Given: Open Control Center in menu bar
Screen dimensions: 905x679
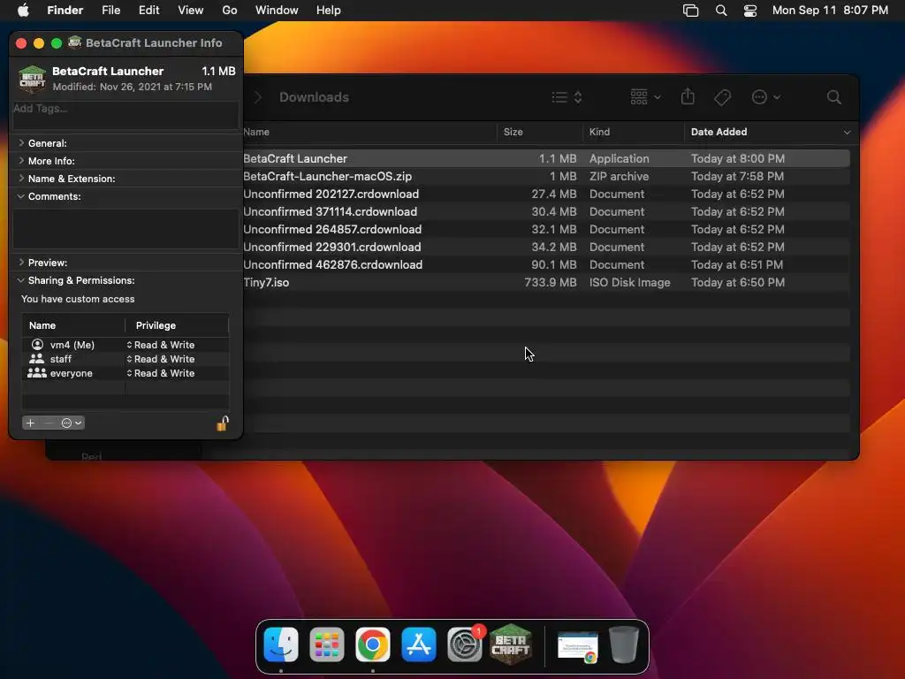Looking at the screenshot, I should click(x=749, y=11).
